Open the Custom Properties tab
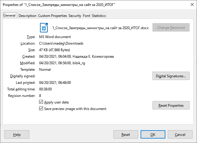 pos(53,16)
